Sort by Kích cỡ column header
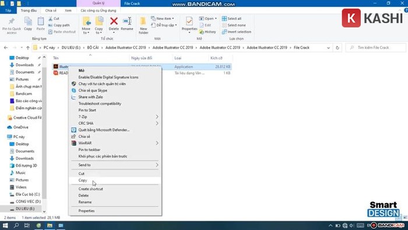408x230 pixels. pos(216,58)
